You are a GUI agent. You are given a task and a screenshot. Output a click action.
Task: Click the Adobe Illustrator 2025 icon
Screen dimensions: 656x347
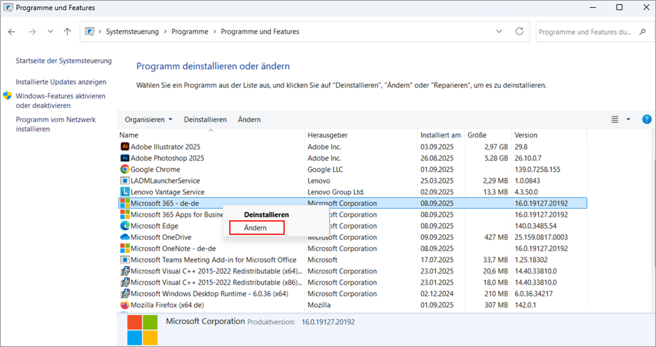point(125,147)
